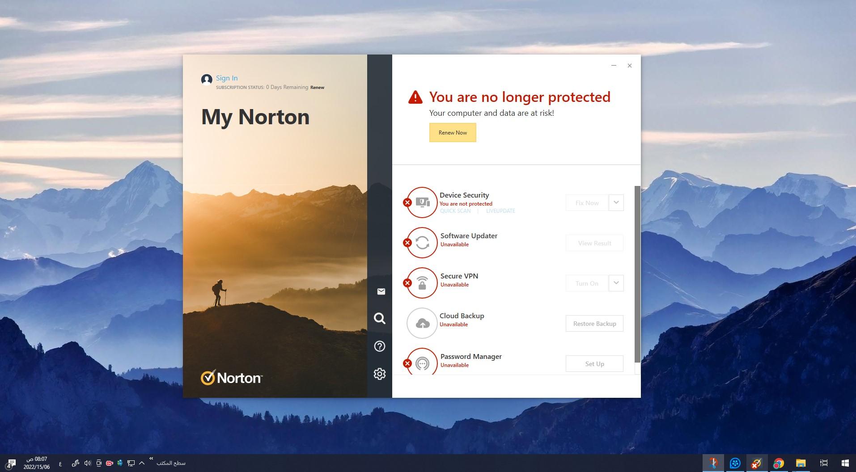Click the Turn On VPN button
856x472 pixels.
[587, 283]
